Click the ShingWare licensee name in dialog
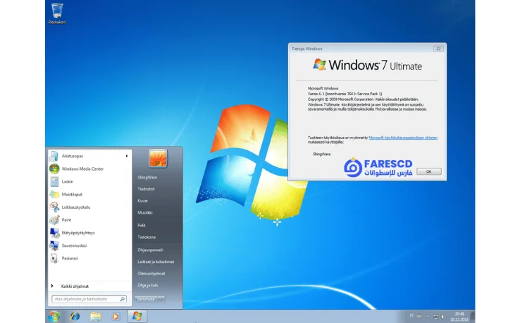This screenshot has height=323, width=520. [321, 154]
